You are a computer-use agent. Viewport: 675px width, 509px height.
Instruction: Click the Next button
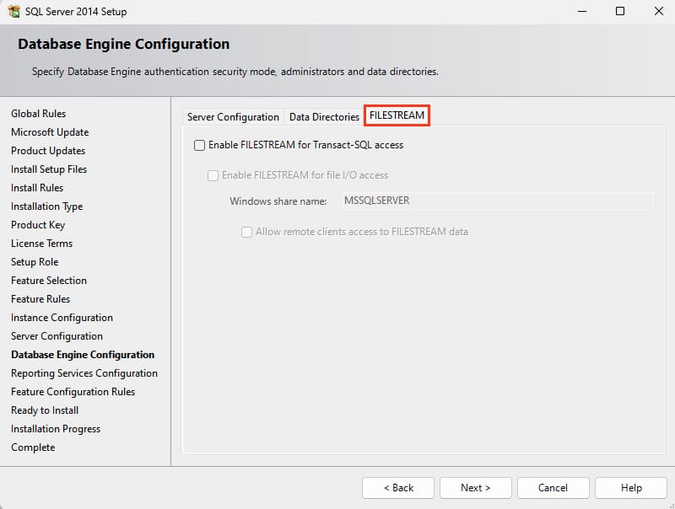(475, 488)
